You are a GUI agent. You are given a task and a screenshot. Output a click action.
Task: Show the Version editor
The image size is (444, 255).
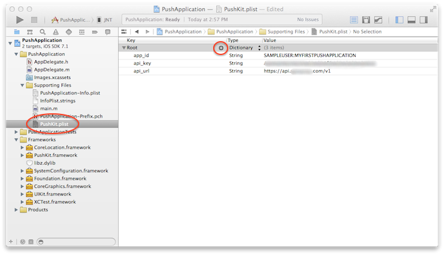378,20
